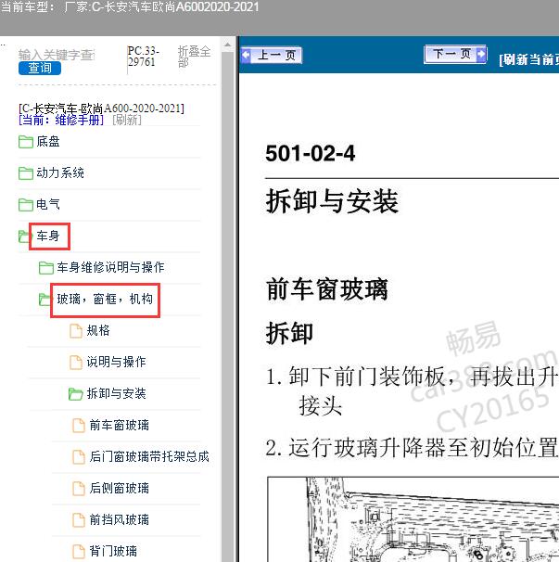
Task: Click the door diagram illustration
Action: click(413, 519)
